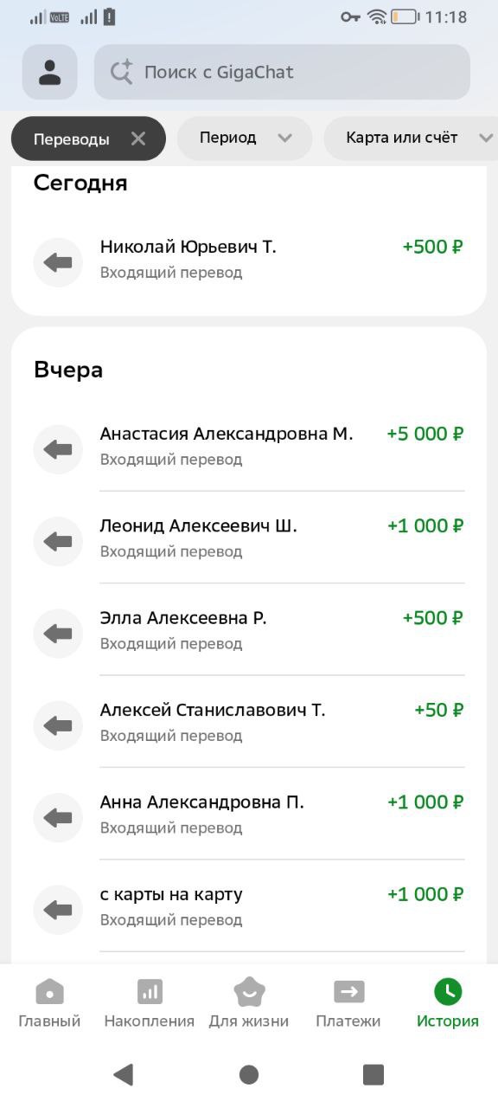The image size is (498, 1108).
Task: Open the Платежи arrow icon
Action: pyautogui.click(x=348, y=992)
